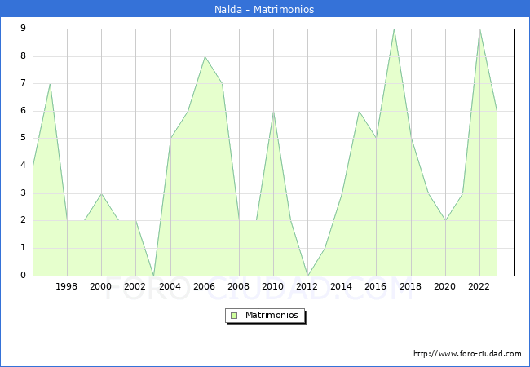Click the y-axis label 3
This screenshot has width=530, height=367.
coord(23,193)
